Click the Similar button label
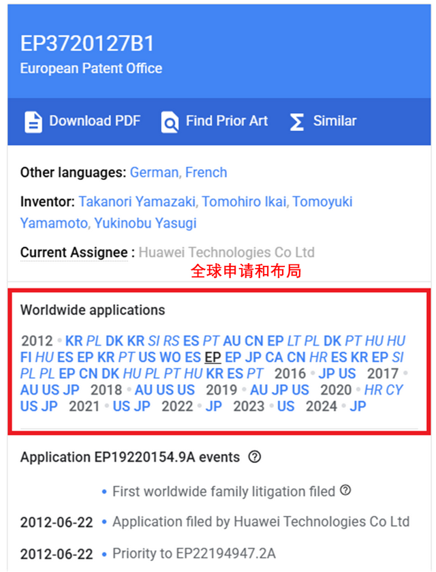This screenshot has height=572, width=436. [334, 121]
